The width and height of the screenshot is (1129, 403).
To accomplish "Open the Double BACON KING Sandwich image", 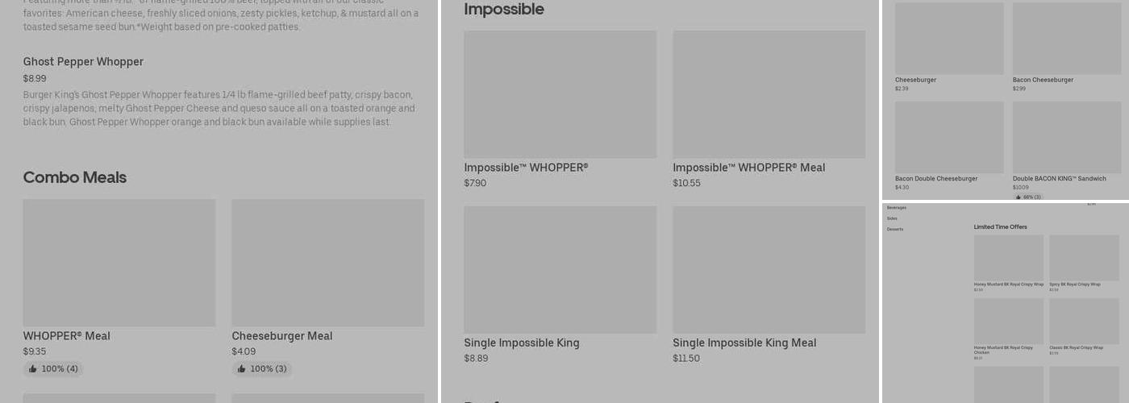I will (1066, 137).
